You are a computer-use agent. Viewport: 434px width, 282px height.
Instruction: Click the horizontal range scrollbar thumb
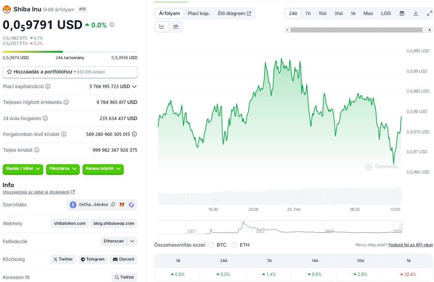[356, 30]
